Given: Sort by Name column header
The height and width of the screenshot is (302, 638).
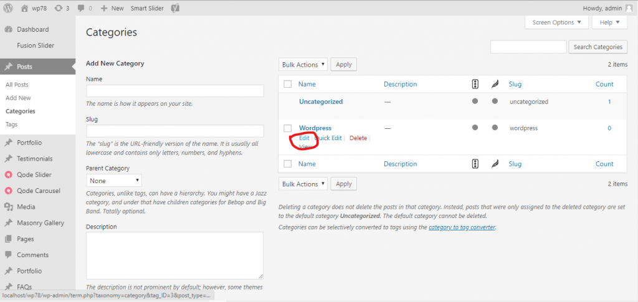Looking at the screenshot, I should pos(307,84).
